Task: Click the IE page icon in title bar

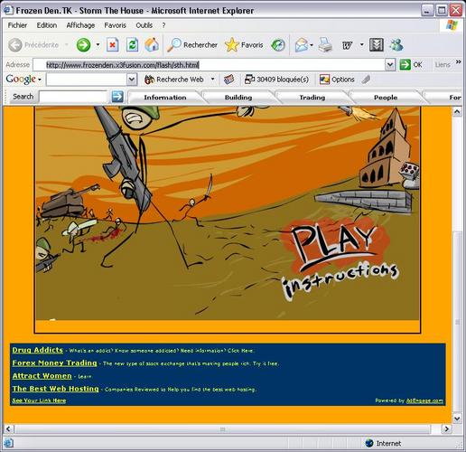Action: [x=8, y=10]
